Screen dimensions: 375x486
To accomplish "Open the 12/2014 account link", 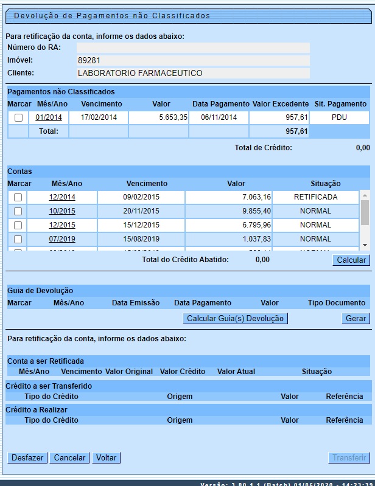I will click(62, 197).
